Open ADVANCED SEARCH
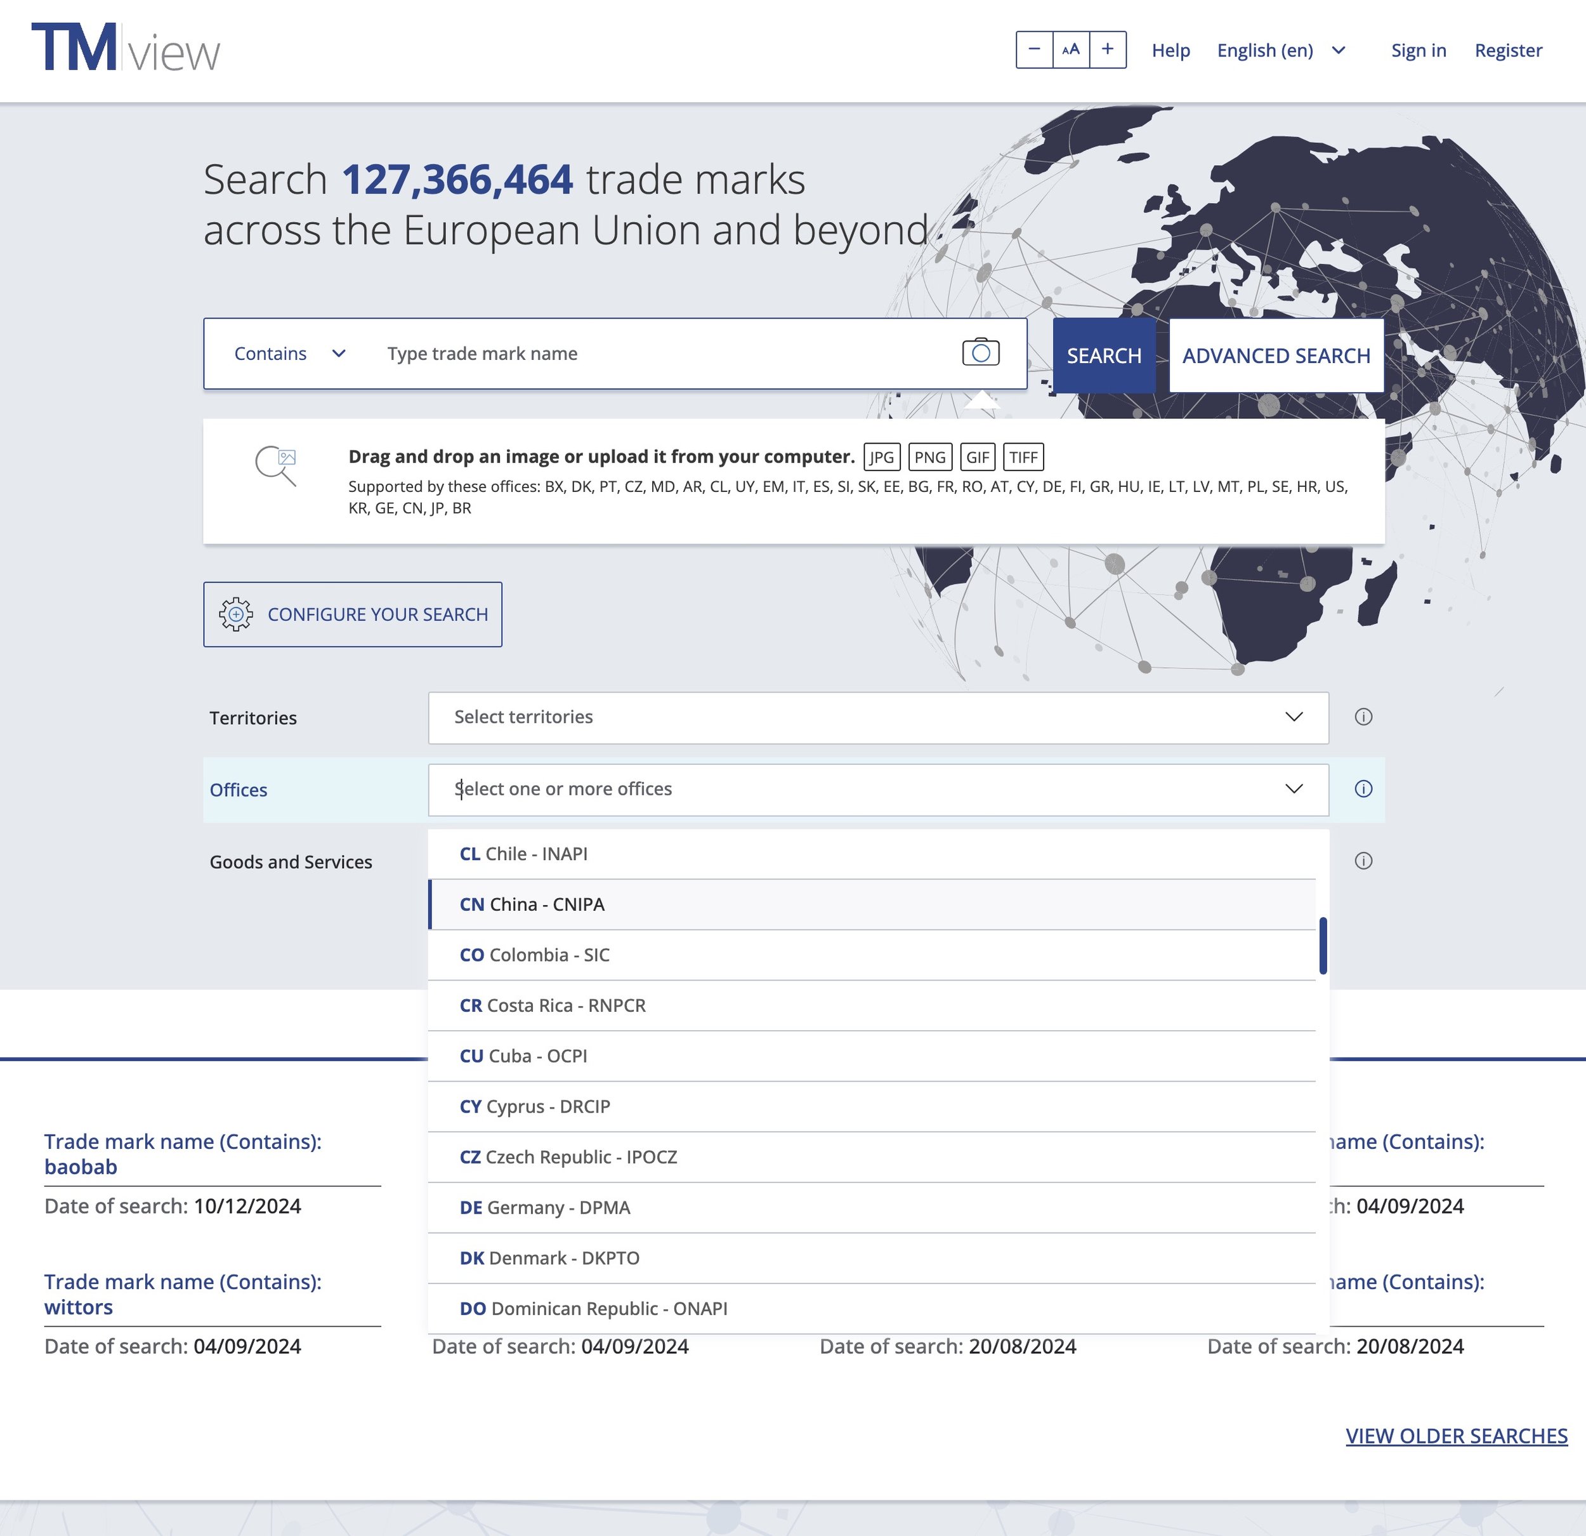This screenshot has width=1586, height=1536. click(x=1276, y=355)
